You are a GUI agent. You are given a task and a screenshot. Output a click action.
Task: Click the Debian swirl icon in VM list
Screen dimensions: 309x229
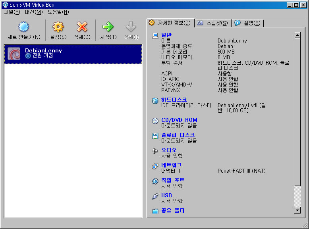14,54
